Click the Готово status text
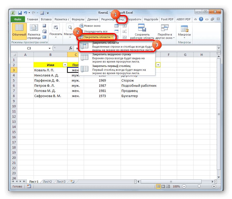232x199 pixels. (x=17, y=186)
